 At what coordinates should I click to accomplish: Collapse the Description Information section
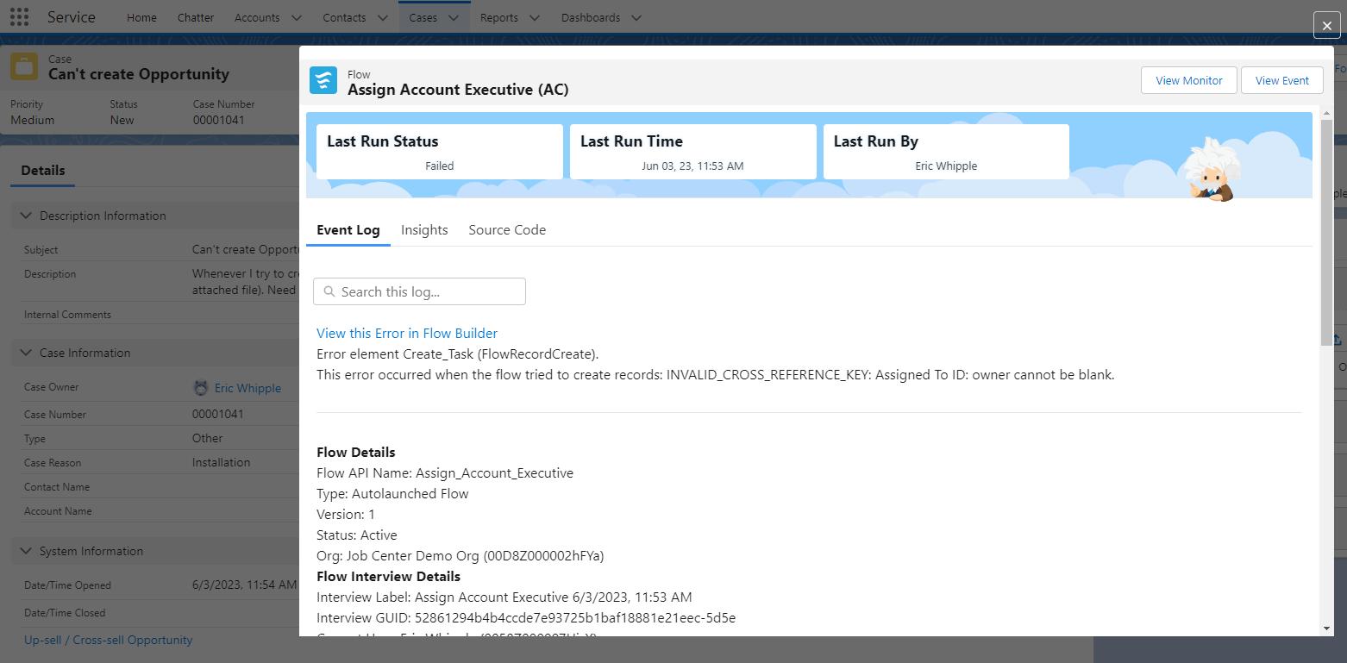26,216
